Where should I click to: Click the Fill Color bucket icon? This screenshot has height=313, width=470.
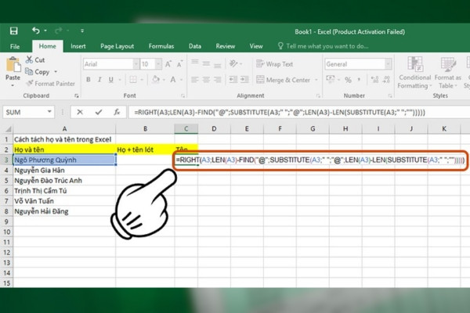[156, 80]
